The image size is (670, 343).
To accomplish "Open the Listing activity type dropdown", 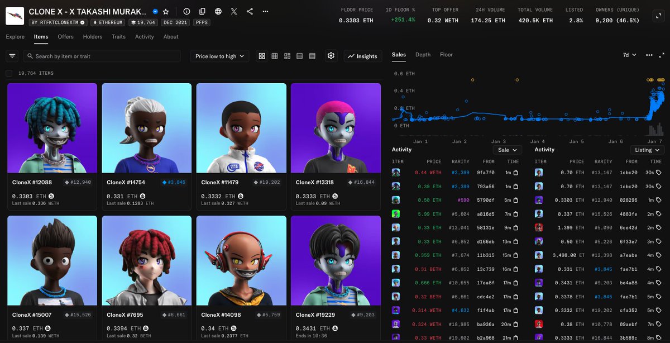I will [x=647, y=150].
